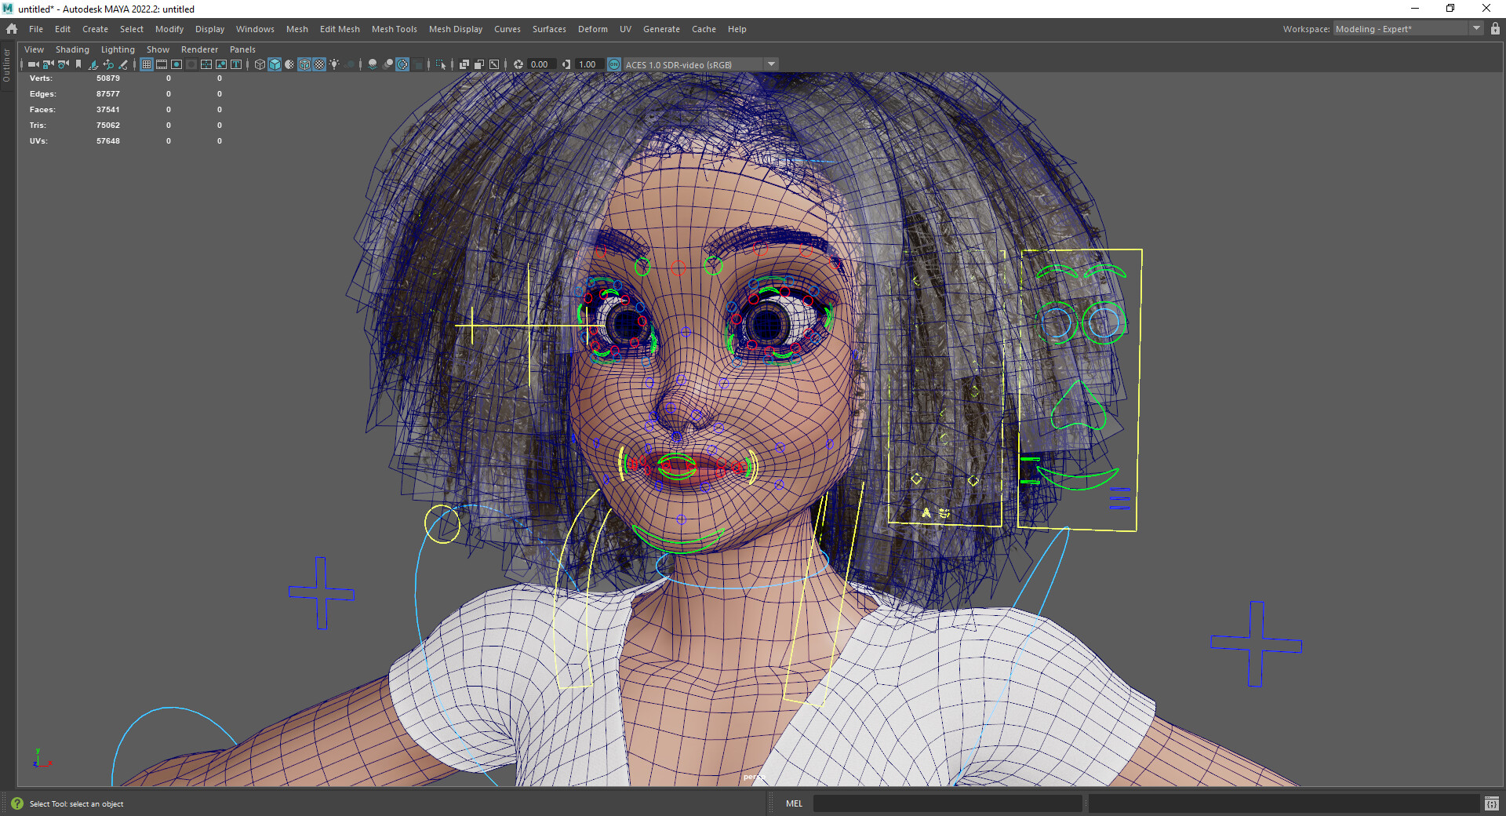Toggle the color management ON button
The image size is (1506, 816).
[614, 64]
